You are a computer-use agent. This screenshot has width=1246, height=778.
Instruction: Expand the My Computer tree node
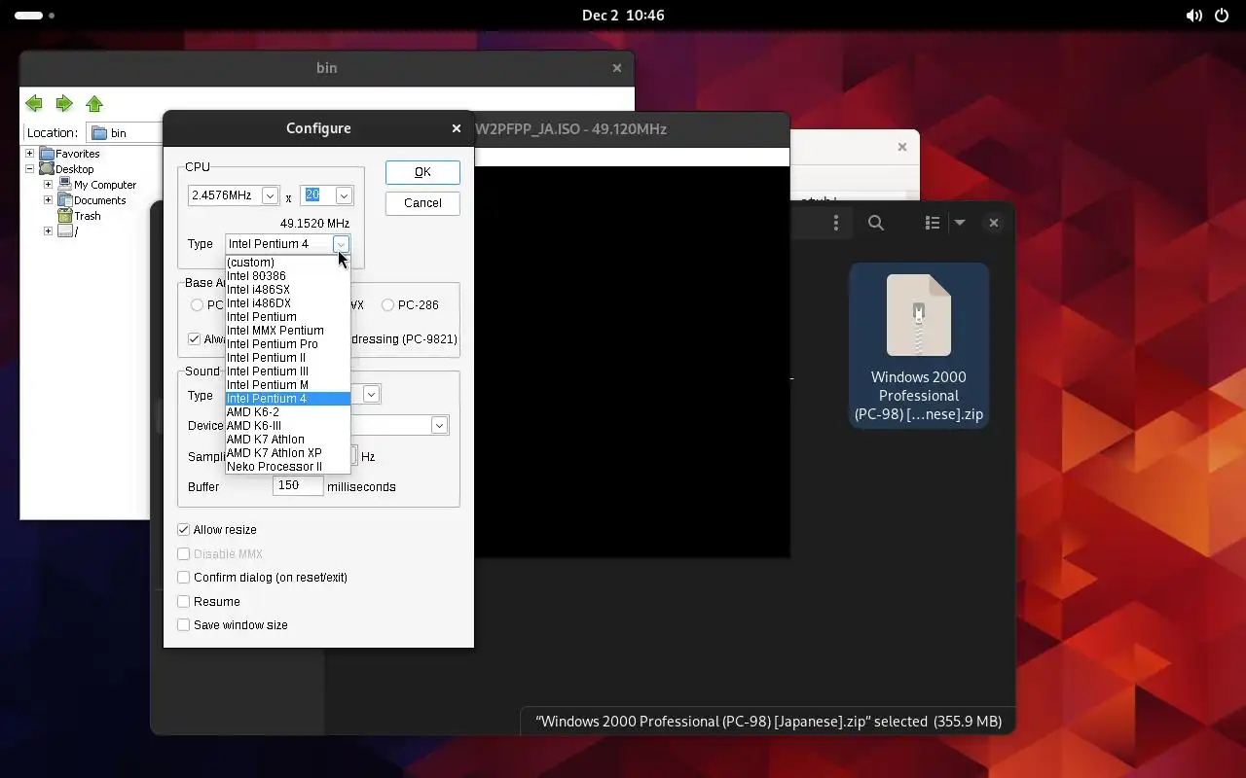coord(48,185)
